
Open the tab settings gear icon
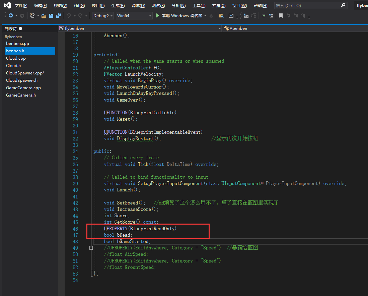20,28
